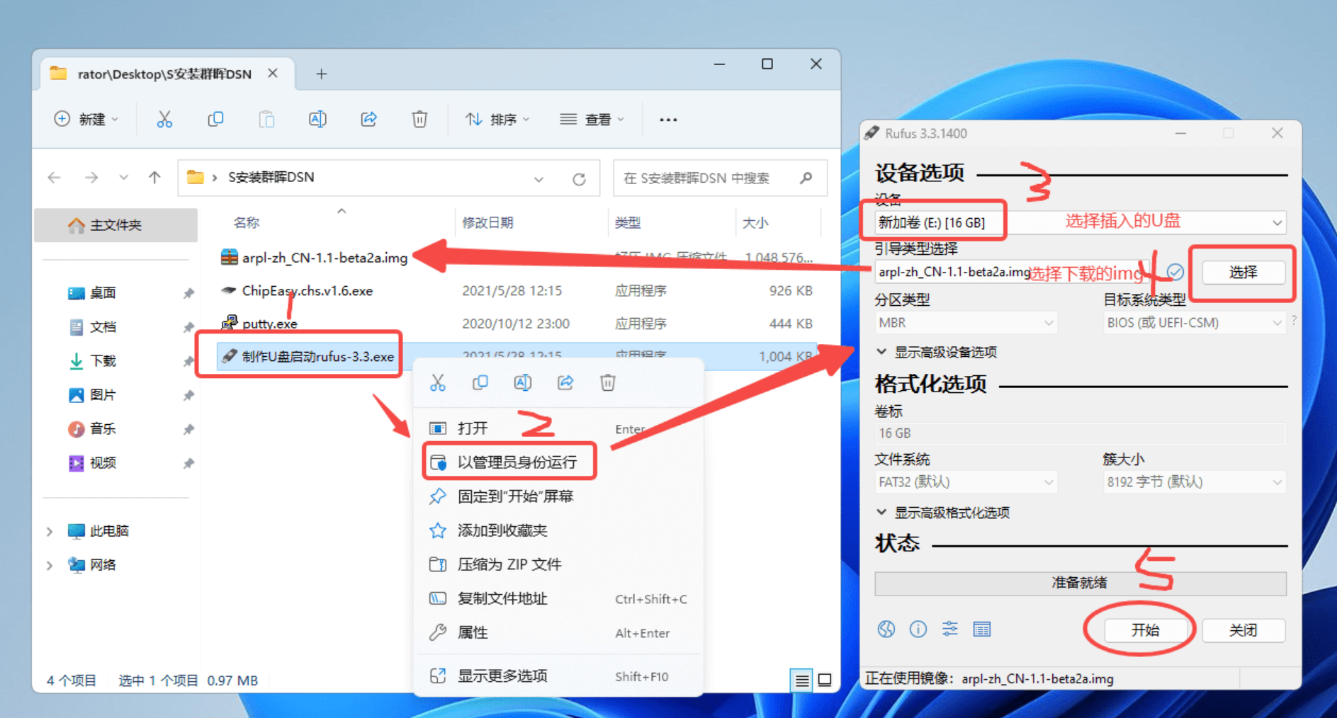Click the 选择 button to pick image

coord(1243,273)
